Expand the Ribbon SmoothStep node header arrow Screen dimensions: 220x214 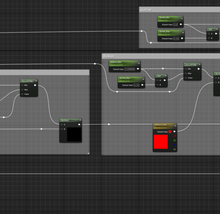[x=199, y=64]
